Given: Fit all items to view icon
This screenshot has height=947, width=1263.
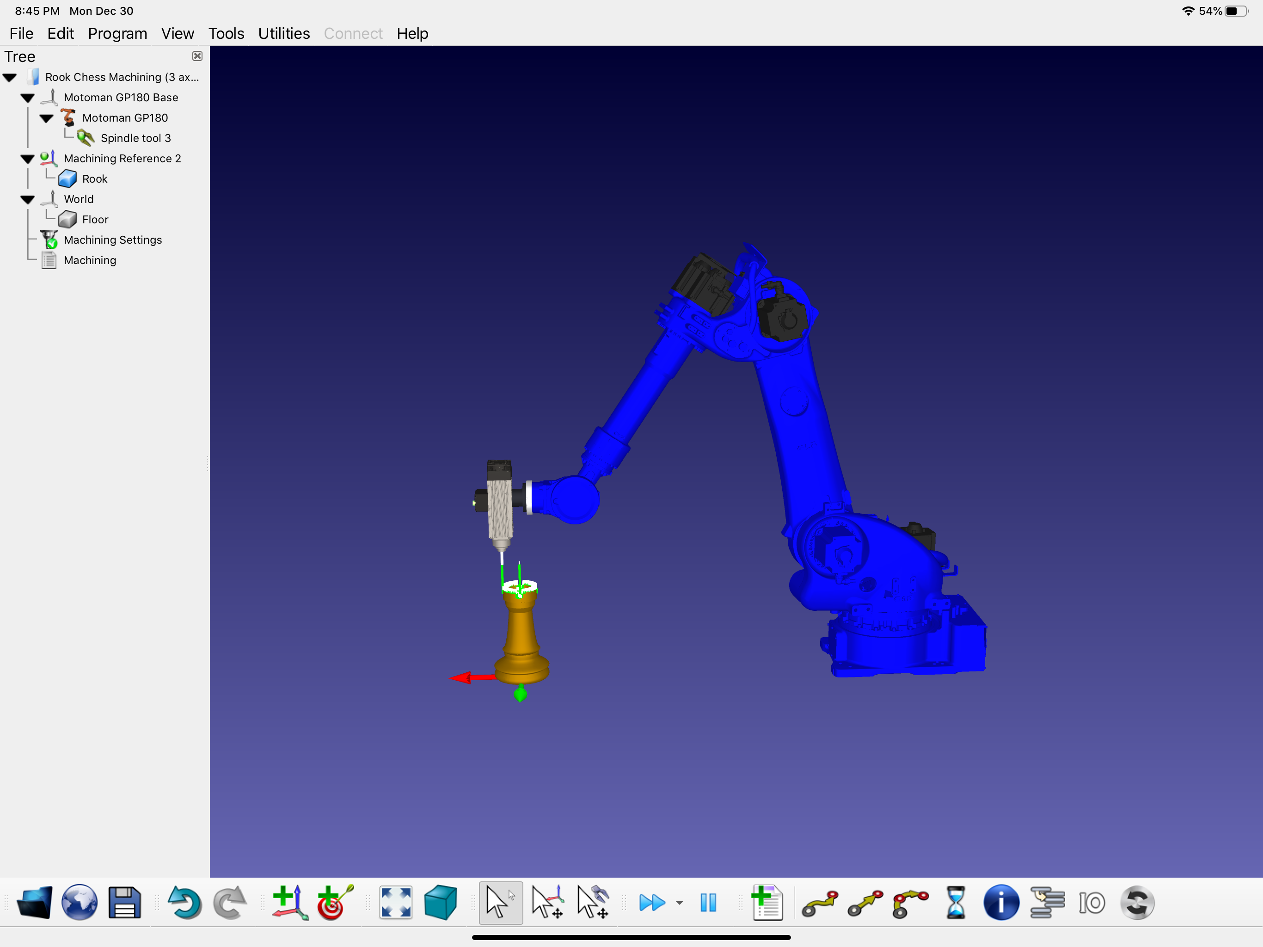Looking at the screenshot, I should pos(396,903).
